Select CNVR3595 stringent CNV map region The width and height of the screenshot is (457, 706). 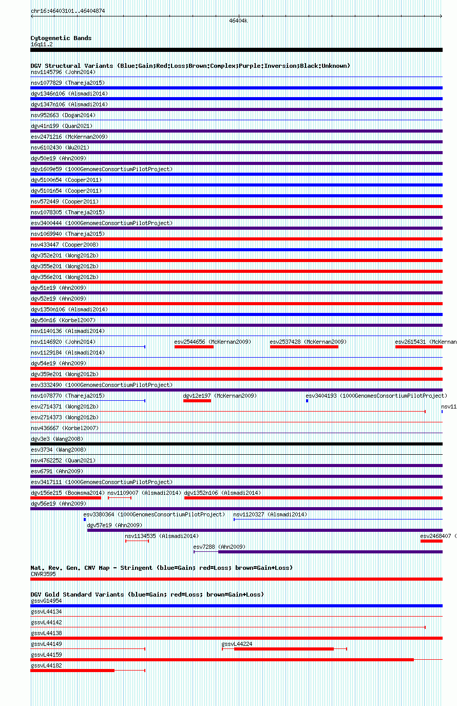[236, 579]
